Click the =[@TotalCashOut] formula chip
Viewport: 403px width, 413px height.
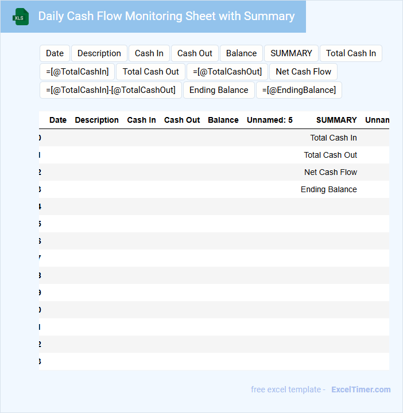tap(227, 72)
